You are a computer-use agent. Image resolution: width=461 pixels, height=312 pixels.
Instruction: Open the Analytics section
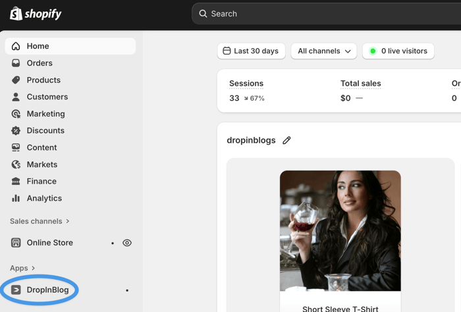[x=44, y=198]
